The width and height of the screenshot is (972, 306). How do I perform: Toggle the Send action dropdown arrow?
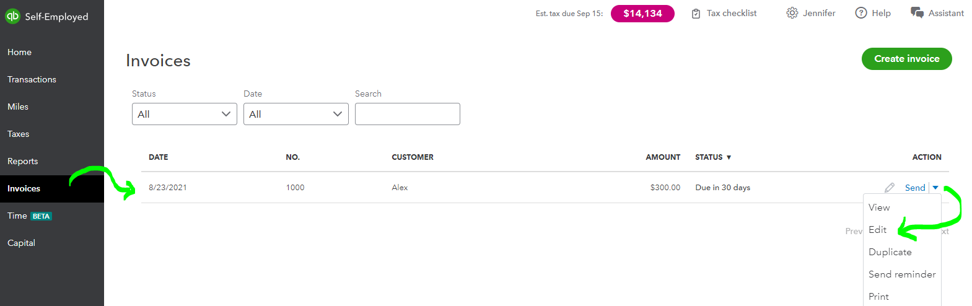935,188
